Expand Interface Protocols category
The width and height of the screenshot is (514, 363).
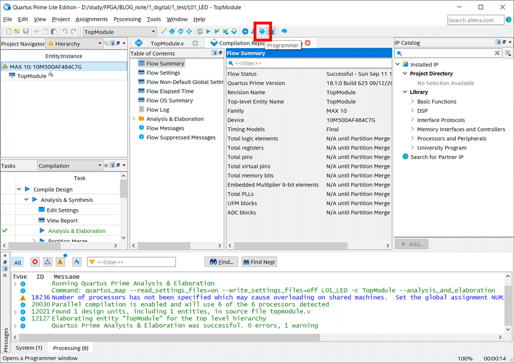coord(412,120)
